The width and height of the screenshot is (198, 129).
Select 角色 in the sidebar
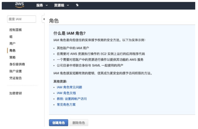click(x=12, y=51)
